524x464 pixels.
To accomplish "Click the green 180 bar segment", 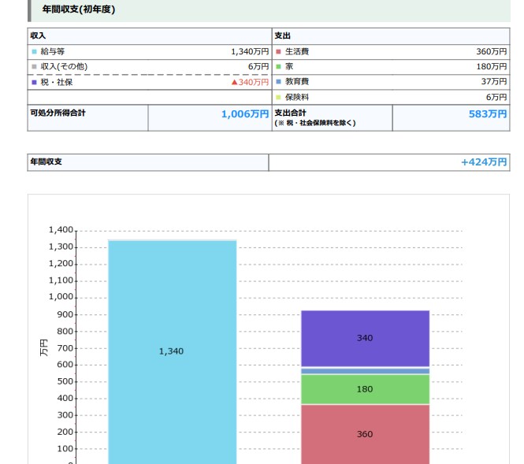I will pos(366,389).
